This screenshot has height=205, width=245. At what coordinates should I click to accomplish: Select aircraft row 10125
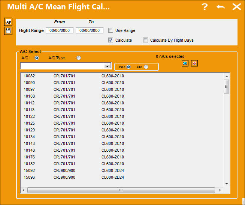tap(122, 123)
